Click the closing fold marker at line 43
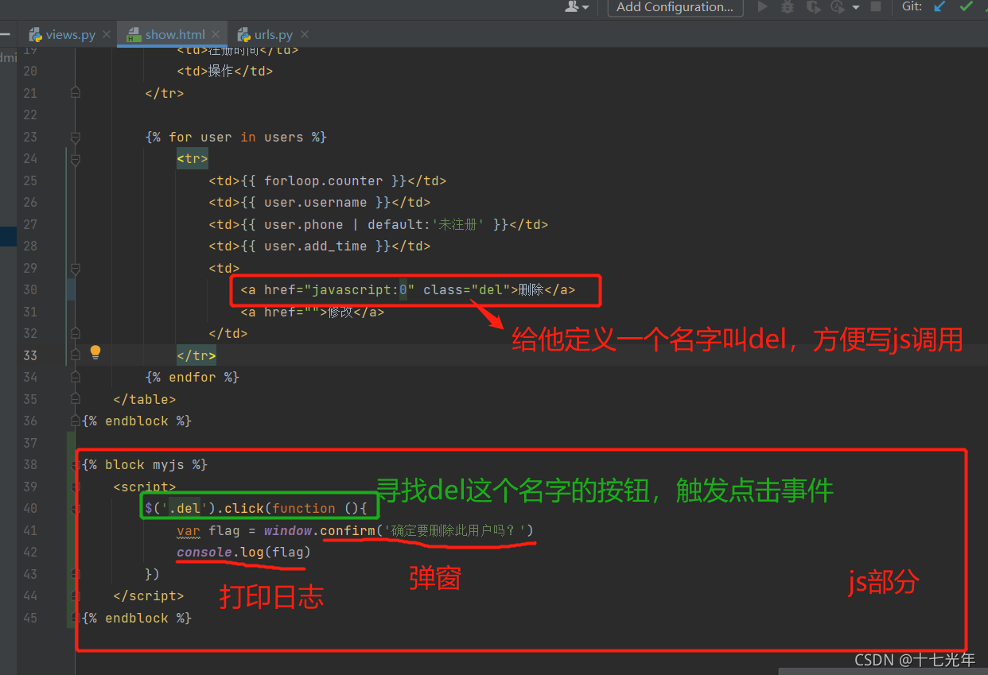The height and width of the screenshot is (675, 988). [x=75, y=574]
